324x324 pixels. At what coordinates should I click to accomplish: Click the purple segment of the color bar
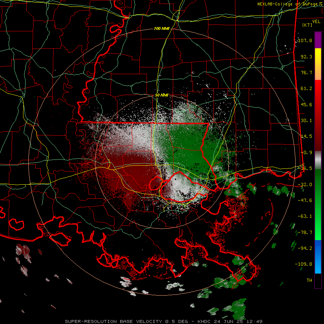[318, 40]
